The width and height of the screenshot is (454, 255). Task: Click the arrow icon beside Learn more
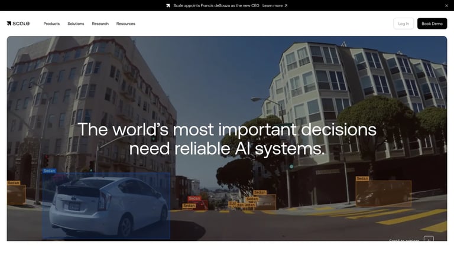coord(286,5)
